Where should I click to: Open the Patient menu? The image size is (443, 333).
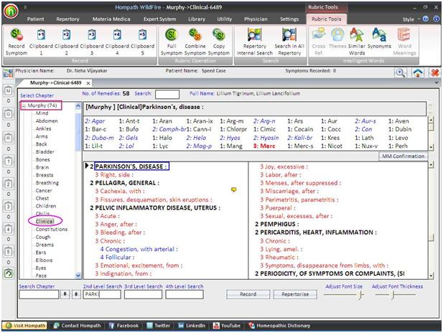(36, 19)
